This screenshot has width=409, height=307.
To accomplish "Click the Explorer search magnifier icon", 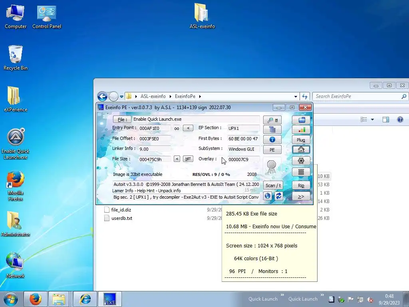I will pyautogui.click(x=404, y=96).
